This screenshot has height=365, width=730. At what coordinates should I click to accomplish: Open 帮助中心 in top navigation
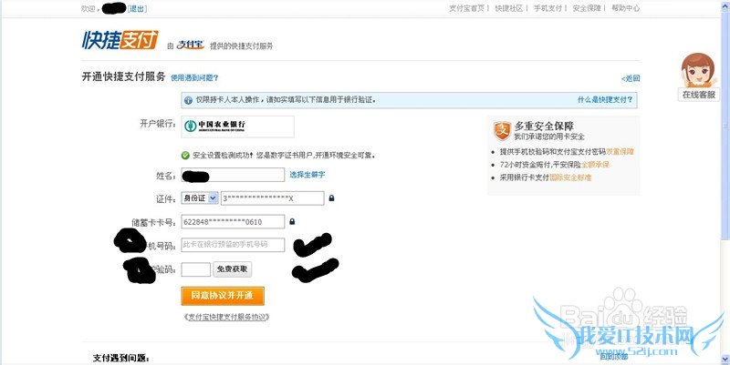click(x=625, y=8)
